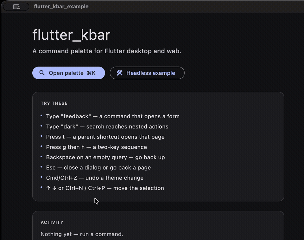Click the 'Press t — a parent shortcut' line

click(105, 137)
